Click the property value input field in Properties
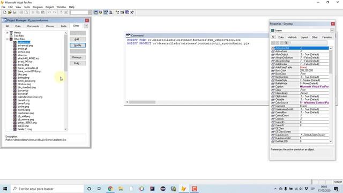This screenshot has height=193, width=343. pos(308,43)
